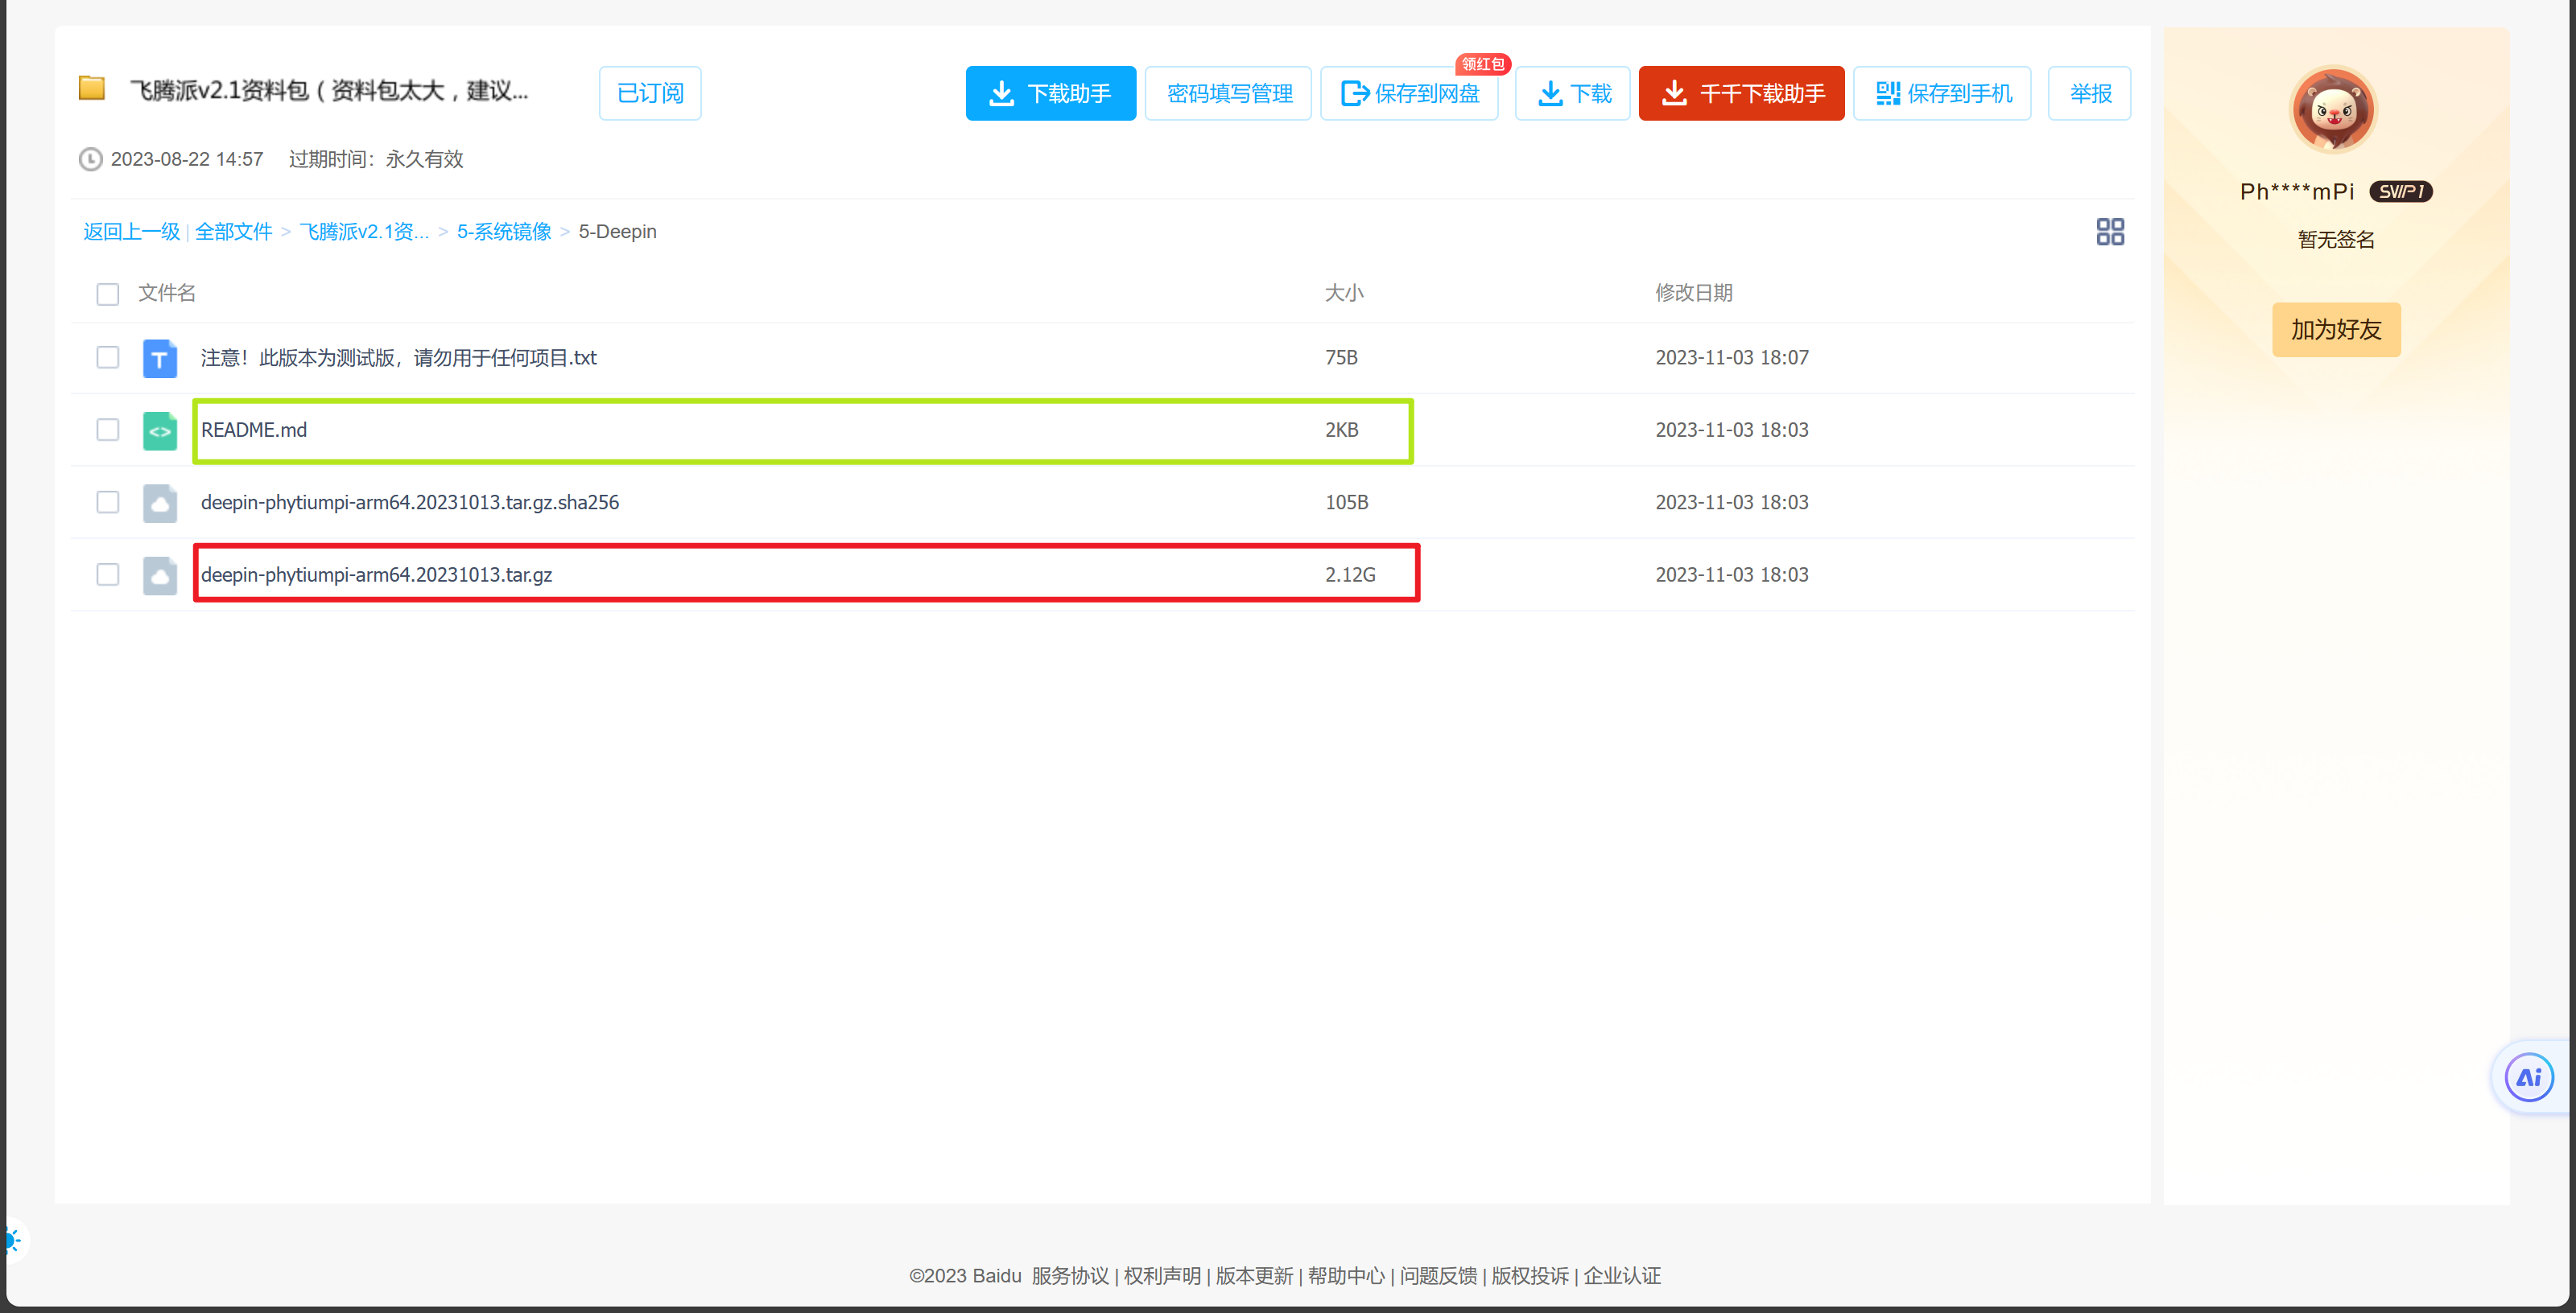Open 服务协议 footer link
The image size is (2576, 1313).
(x=1070, y=1276)
